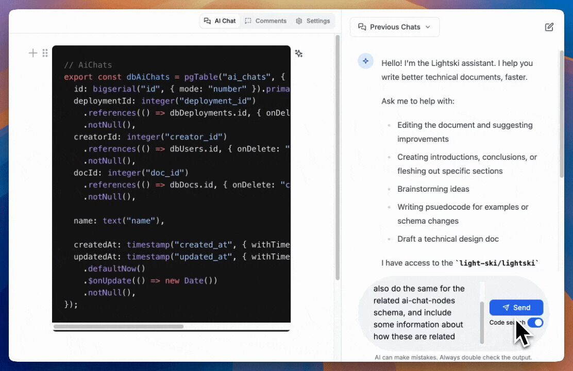
Task: Add a block with the plus icon
Action: coord(33,53)
